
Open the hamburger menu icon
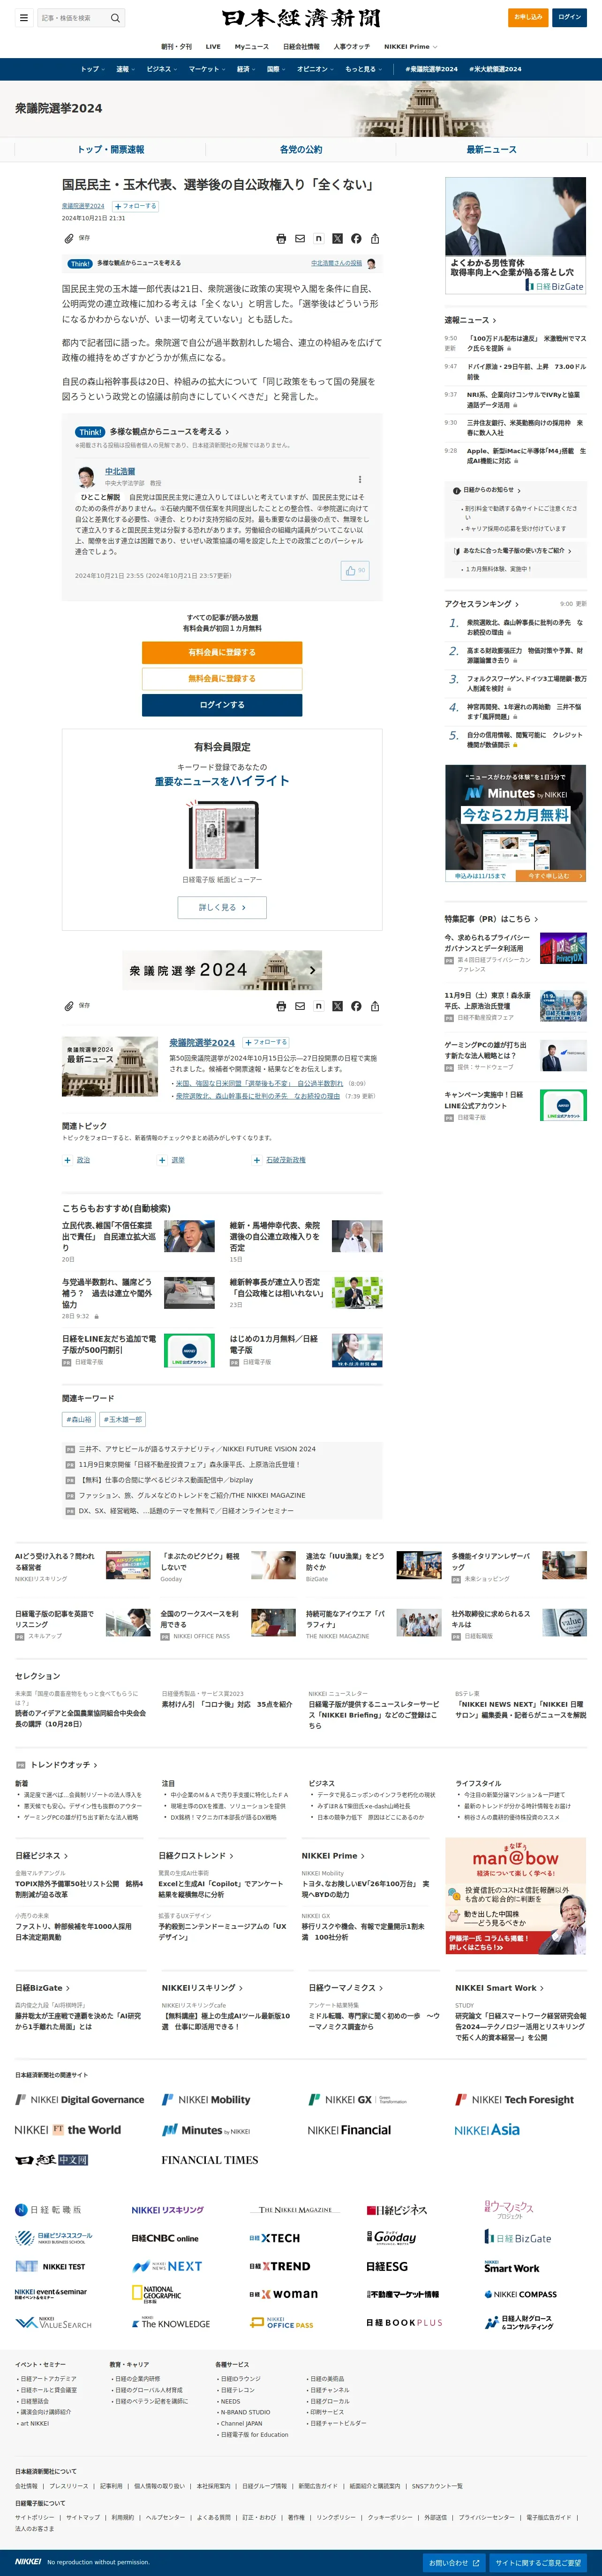click(24, 17)
